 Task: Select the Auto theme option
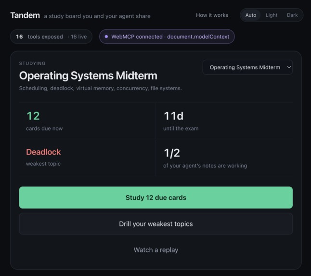[251, 15]
